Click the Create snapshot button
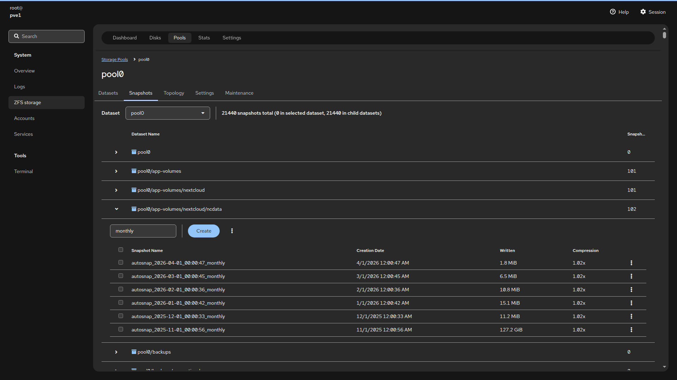This screenshot has width=677, height=380. tap(203, 231)
